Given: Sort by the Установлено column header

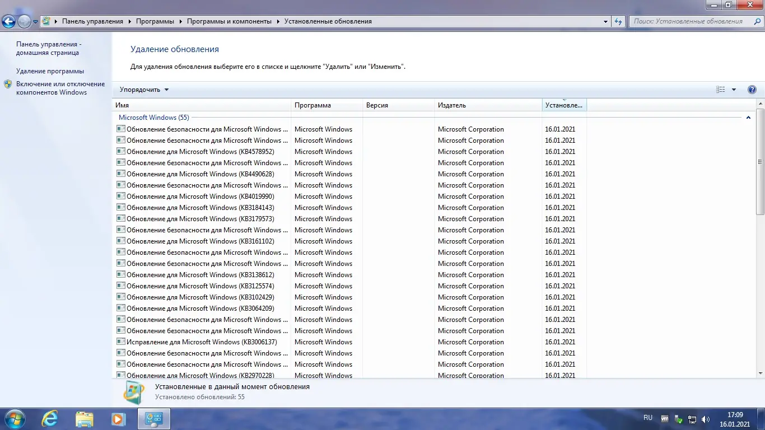Looking at the screenshot, I should click(565, 105).
